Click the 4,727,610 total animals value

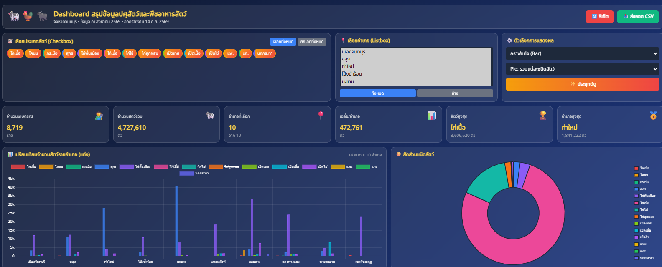tap(132, 128)
